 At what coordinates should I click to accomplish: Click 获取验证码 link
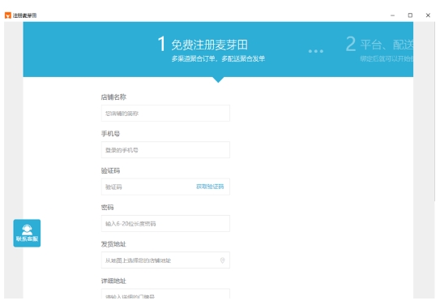[210, 187]
